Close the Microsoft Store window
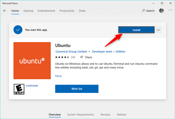This screenshot has height=119, width=175. tap(170, 3)
